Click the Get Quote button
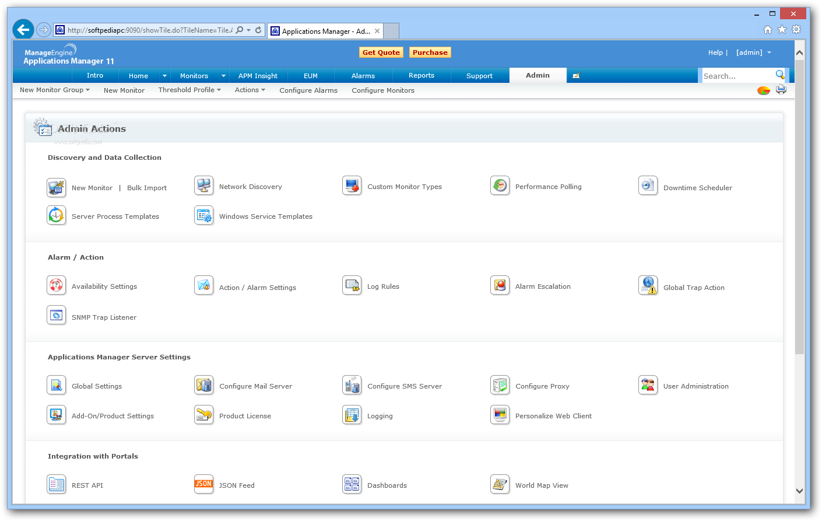Viewport: 822px width, 521px height. [x=381, y=53]
